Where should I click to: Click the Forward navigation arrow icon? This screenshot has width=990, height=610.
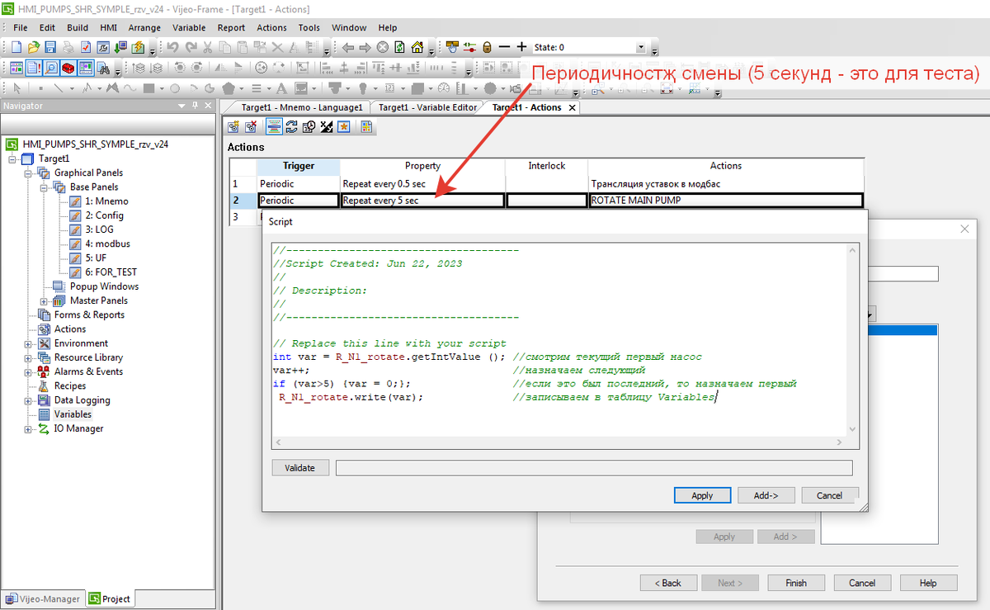coord(365,47)
